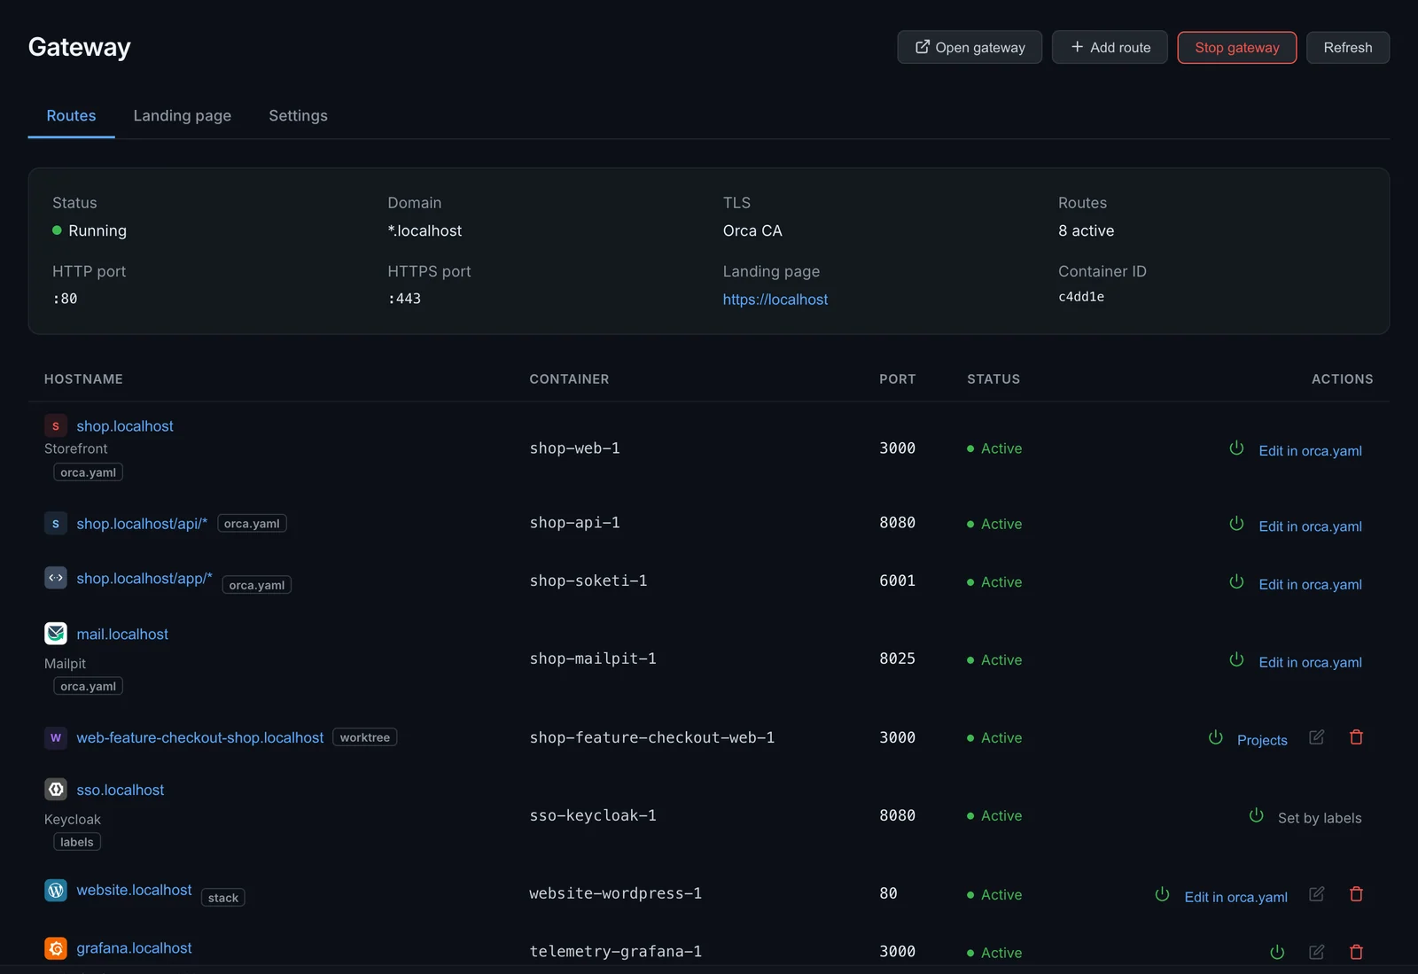Screen dimensions: 1418x974
Task: Click the labels badge under Keycloak
Action: coord(77,842)
